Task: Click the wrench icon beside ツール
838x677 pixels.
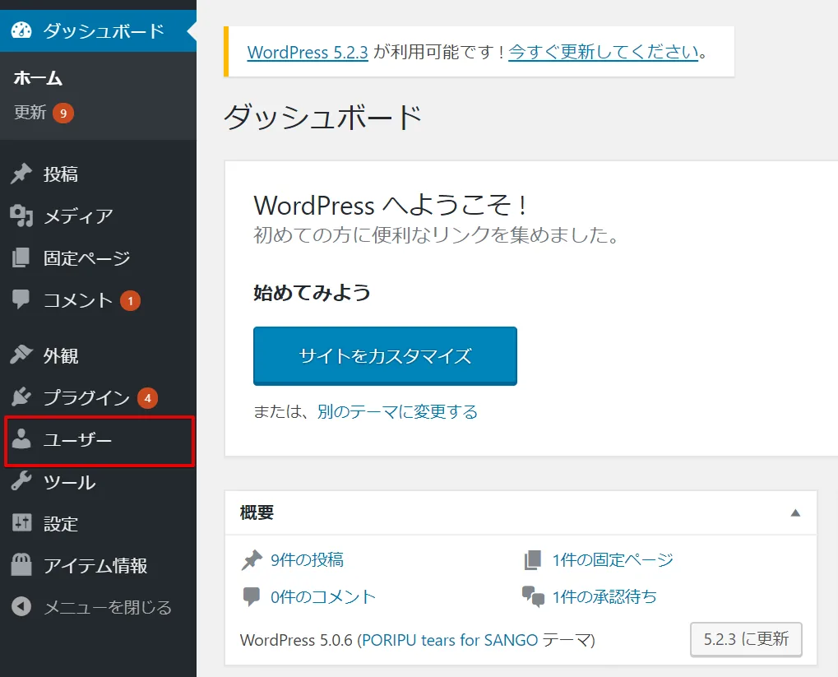Action: (21, 481)
